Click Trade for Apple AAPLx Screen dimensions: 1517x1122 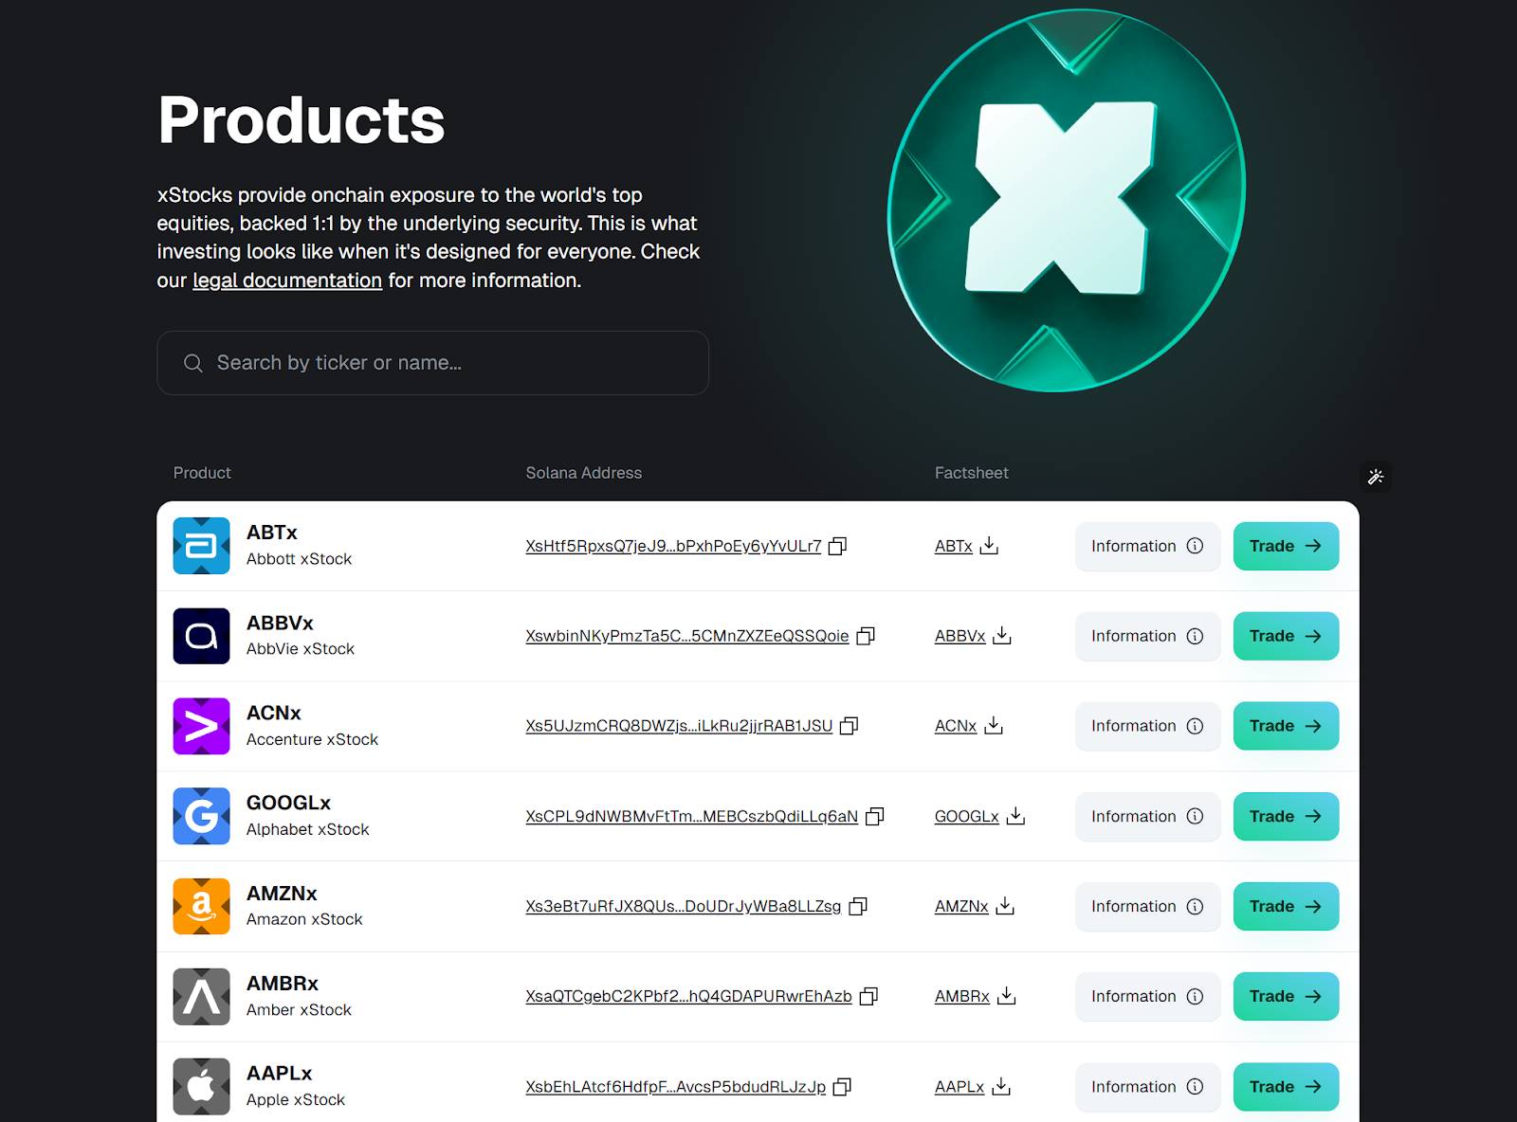click(x=1285, y=1086)
